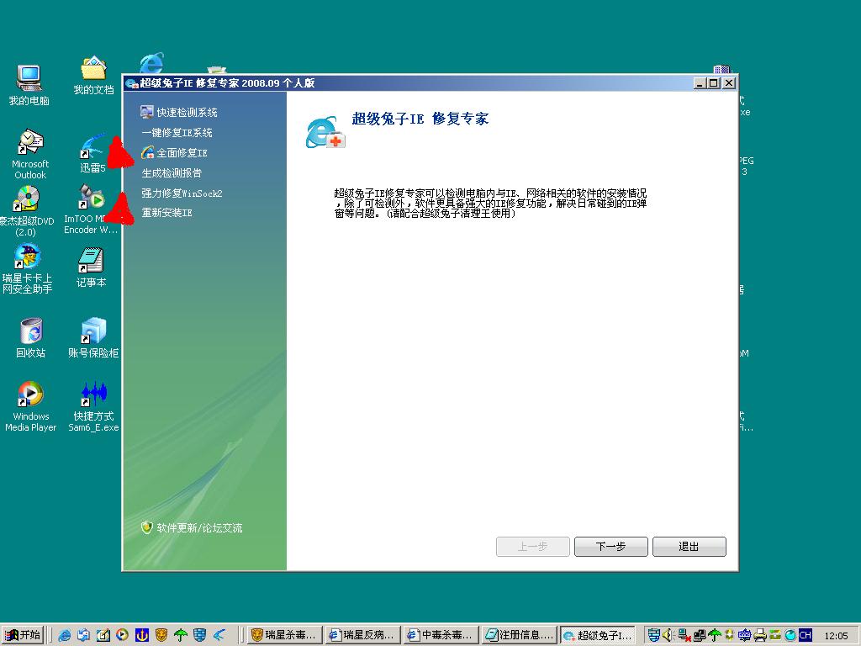This screenshot has width=861, height=646.
Task: Open ImTOO MPEG Encoder shortcut
Action: coord(91,209)
